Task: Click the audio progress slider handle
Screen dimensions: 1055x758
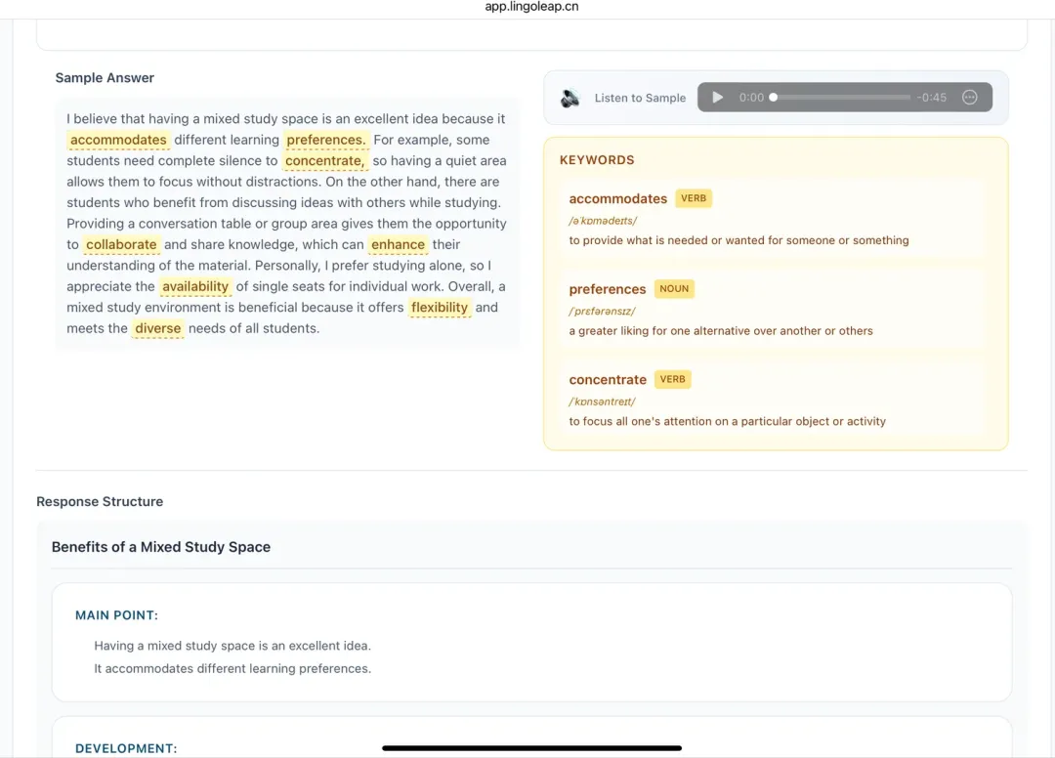Action: click(774, 98)
